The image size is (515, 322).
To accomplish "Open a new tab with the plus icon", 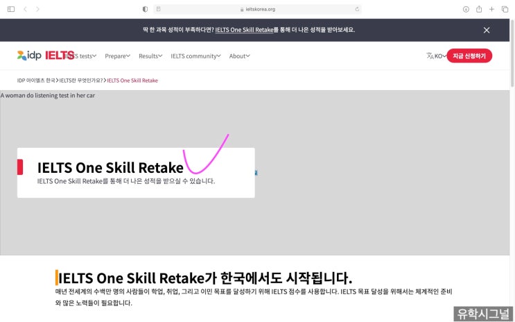I will pyautogui.click(x=491, y=9).
